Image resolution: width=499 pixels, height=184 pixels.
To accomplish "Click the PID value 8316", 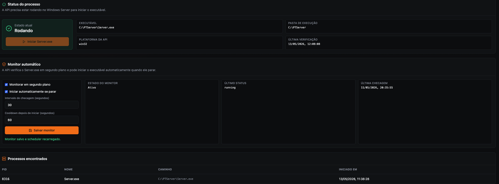I will (5, 179).
